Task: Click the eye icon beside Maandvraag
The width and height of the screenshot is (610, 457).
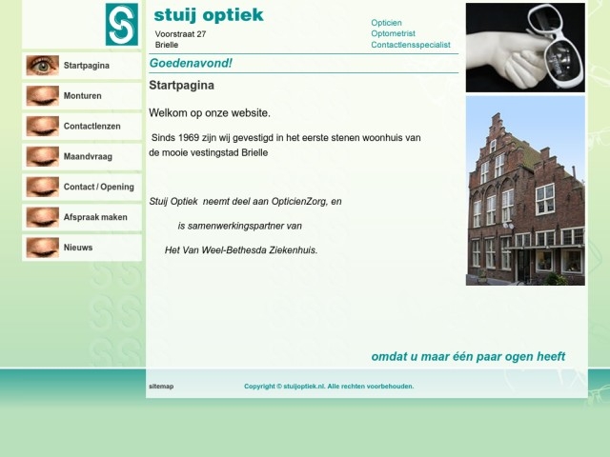Action: [42, 157]
